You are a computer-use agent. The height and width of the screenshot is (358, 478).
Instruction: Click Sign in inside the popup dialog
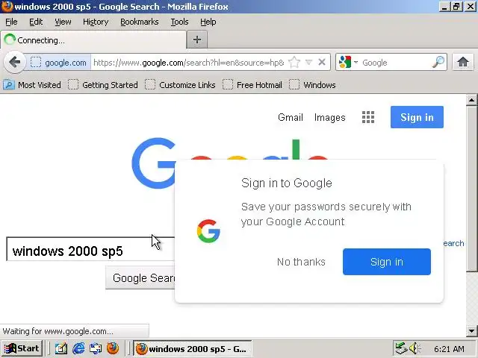[x=387, y=262]
